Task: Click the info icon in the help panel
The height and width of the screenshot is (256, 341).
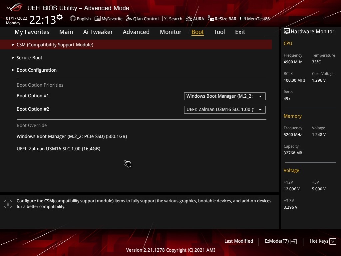Action: (x=8, y=204)
